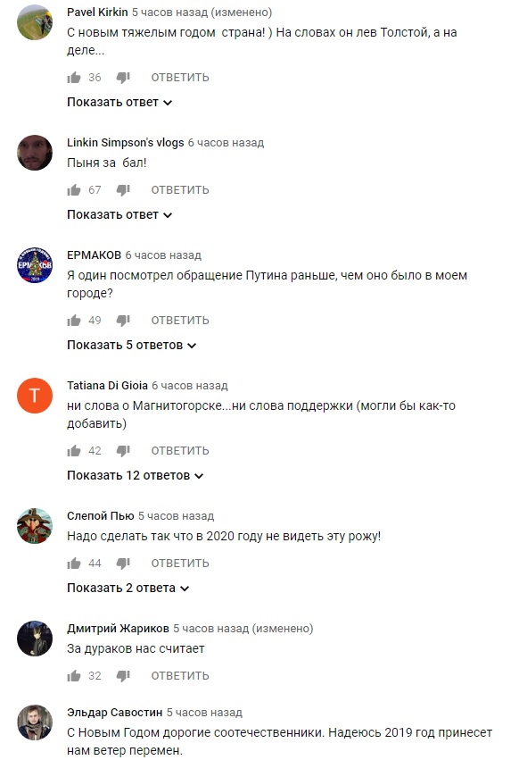Viewport: 519px width, 760px height.
Task: Open ЕРМАКОВ's profile picture
Action: [x=35, y=265]
